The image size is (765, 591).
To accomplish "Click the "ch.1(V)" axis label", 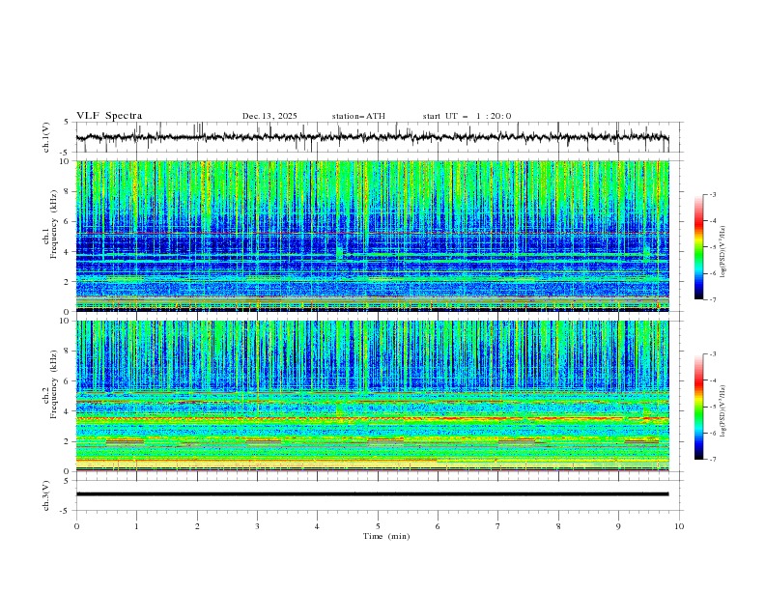I will tap(46, 137).
